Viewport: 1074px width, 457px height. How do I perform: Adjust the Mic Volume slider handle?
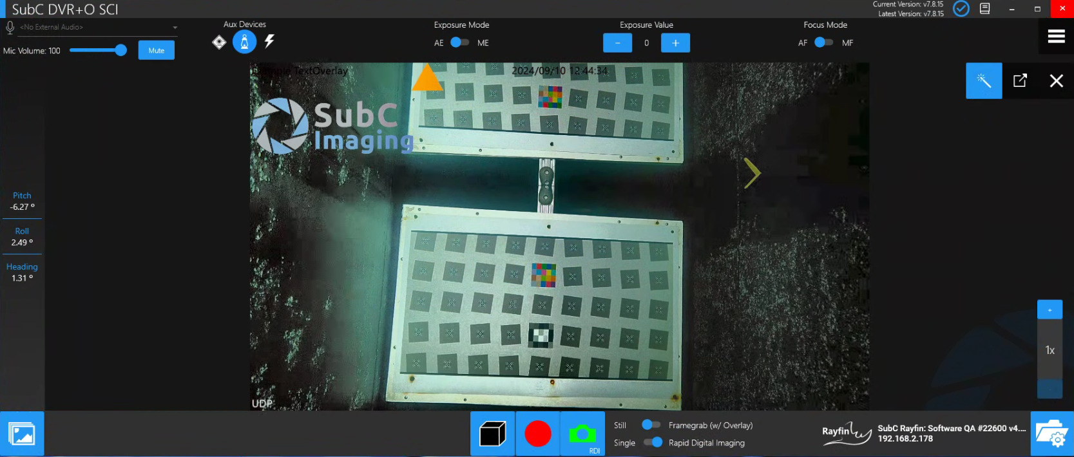(120, 50)
